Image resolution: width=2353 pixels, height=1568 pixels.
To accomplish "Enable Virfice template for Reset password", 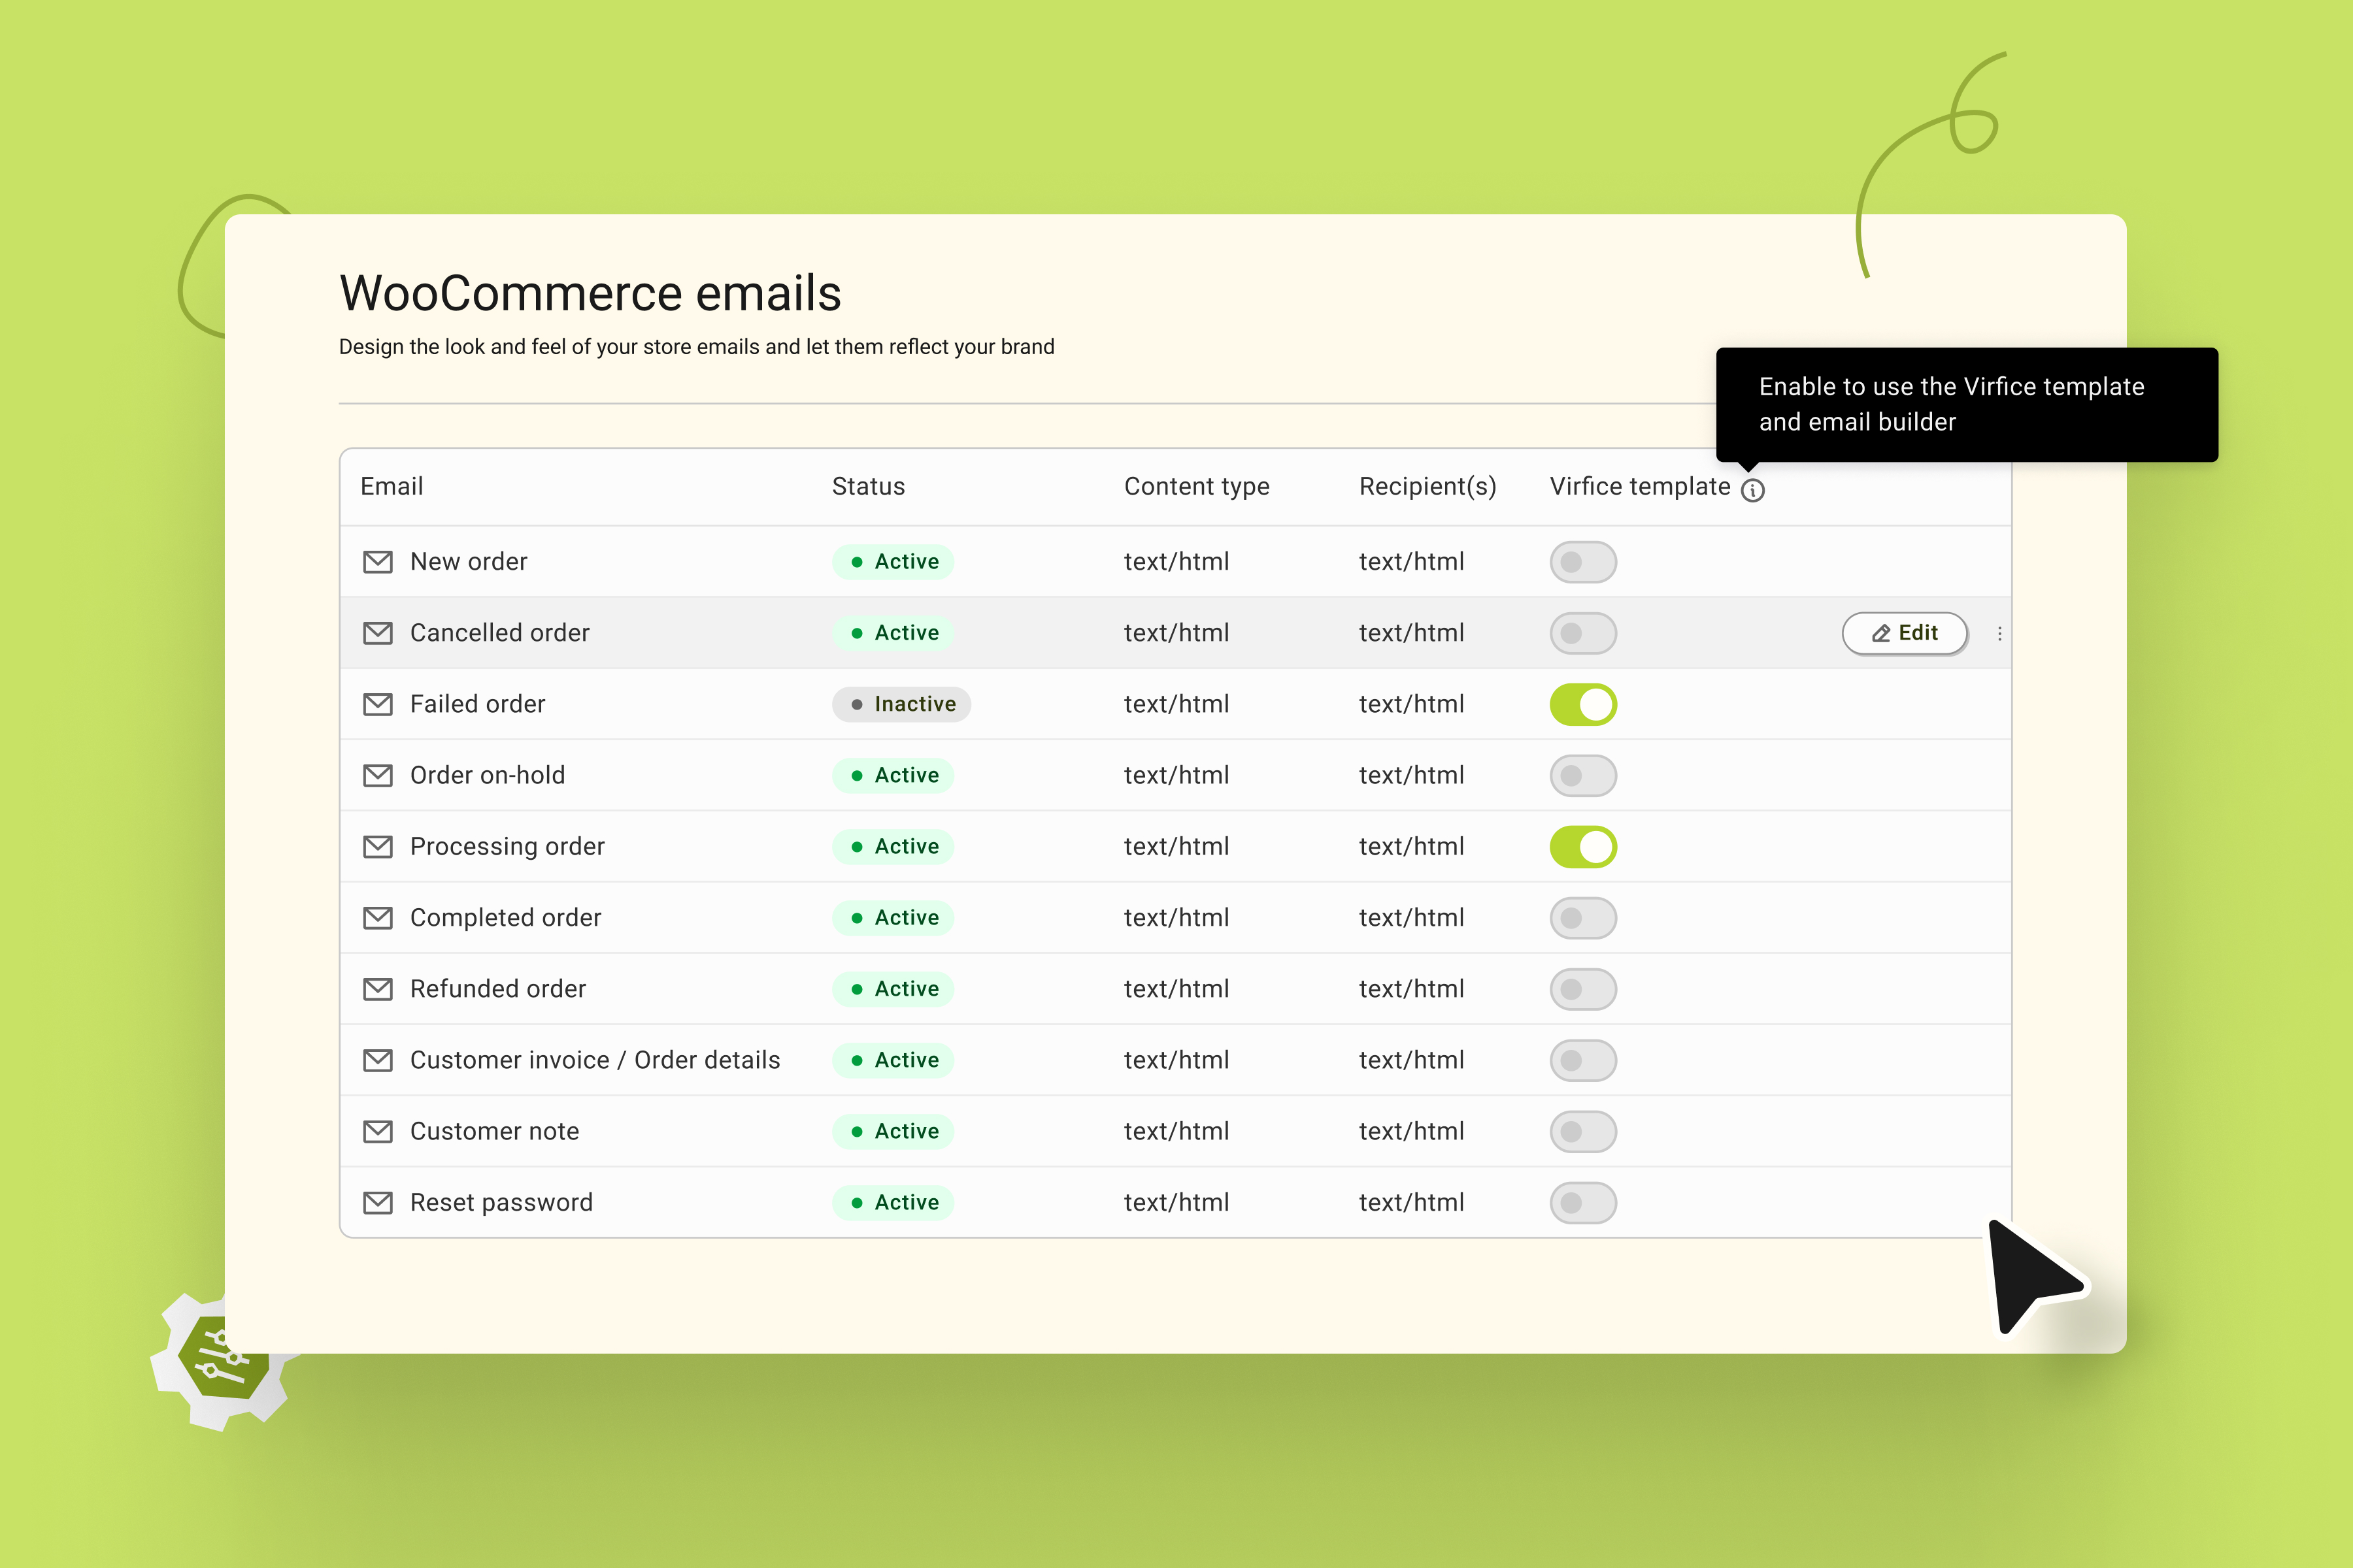I will (x=1582, y=1202).
